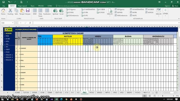The height and width of the screenshot is (101, 180).
Task: Click the zoom in plus button
Action: coord(173,96)
